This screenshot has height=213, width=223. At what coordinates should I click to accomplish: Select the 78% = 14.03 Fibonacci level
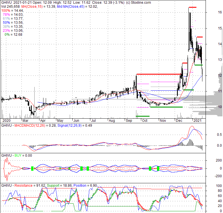tap(13, 15)
